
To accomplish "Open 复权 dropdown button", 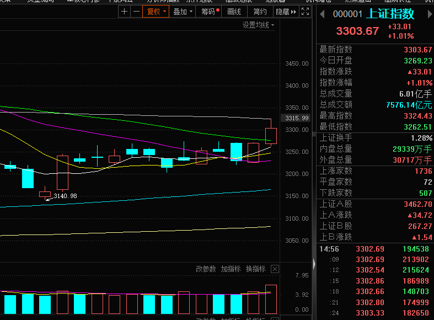I will [x=156, y=12].
